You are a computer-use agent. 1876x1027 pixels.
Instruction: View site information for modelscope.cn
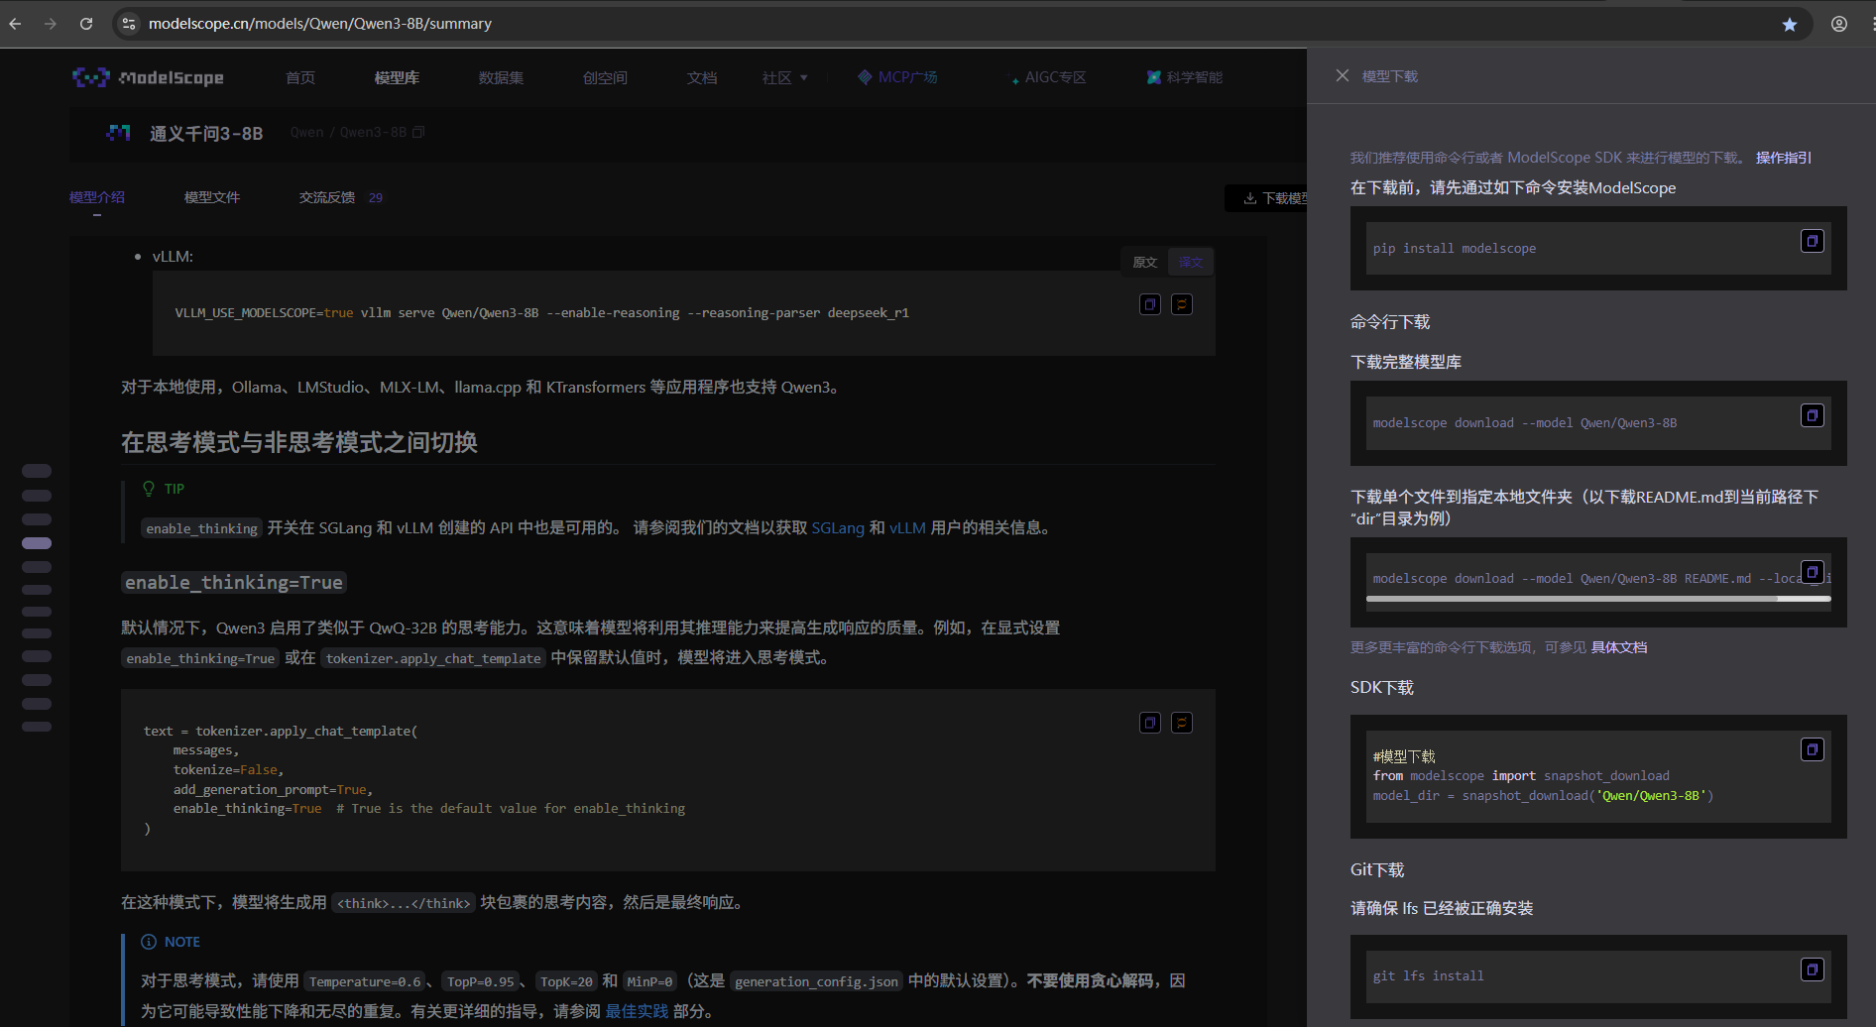coord(129,24)
